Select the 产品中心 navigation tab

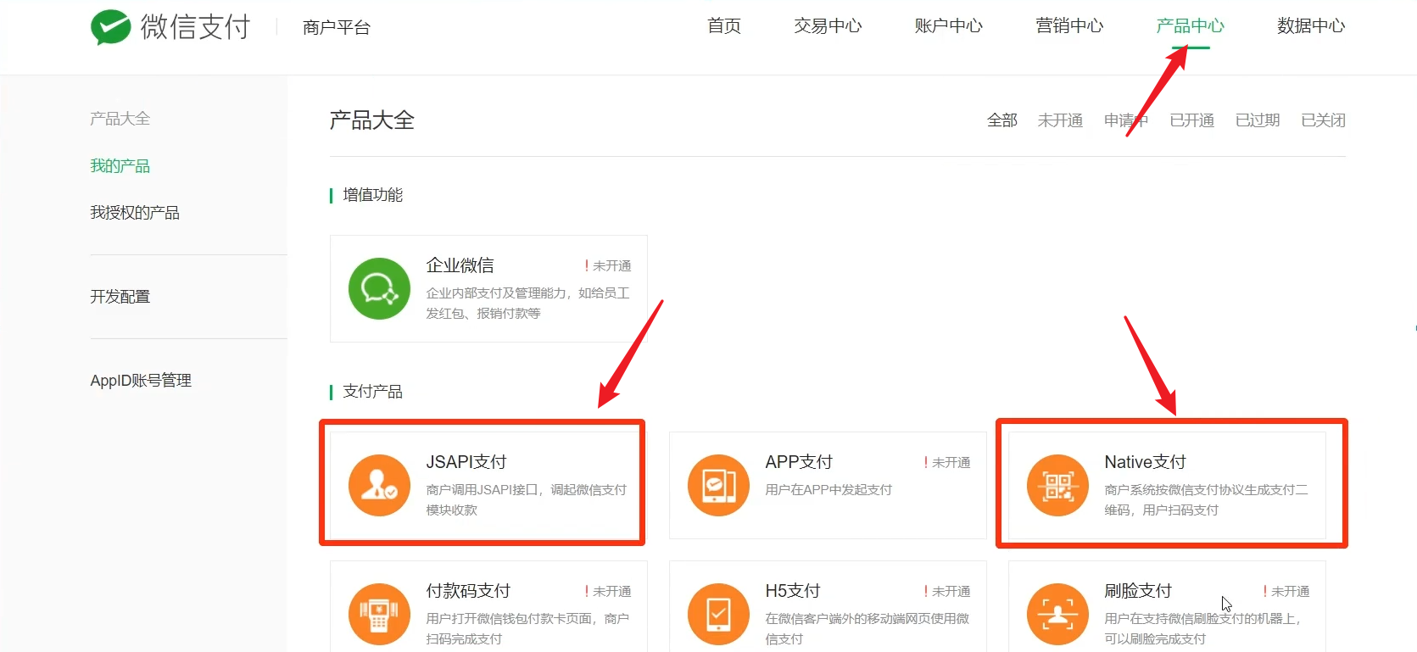pyautogui.click(x=1190, y=26)
